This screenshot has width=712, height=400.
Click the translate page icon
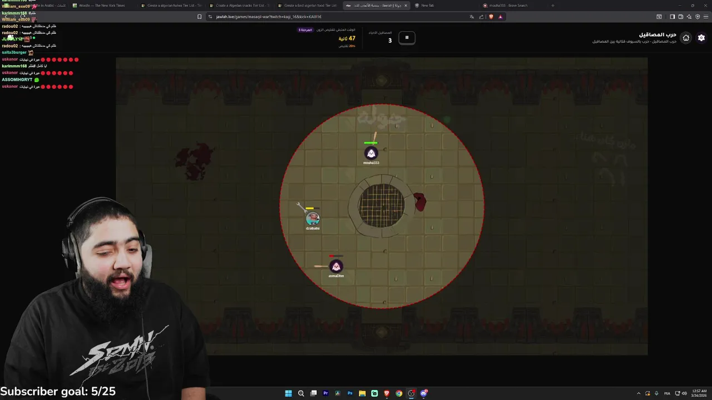472,17
